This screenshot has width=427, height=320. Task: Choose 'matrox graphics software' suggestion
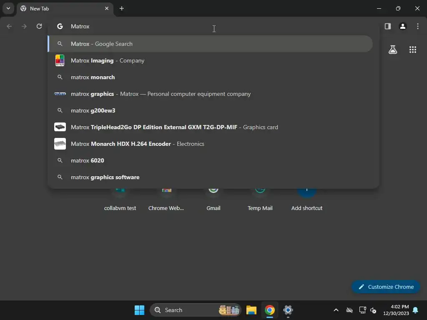210,177
